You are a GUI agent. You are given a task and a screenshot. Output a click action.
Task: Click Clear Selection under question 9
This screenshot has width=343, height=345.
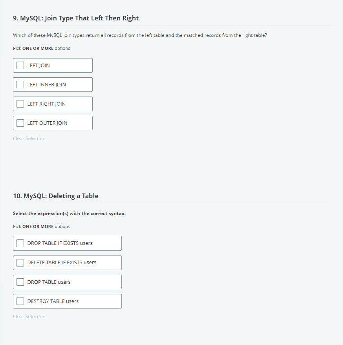29,138
